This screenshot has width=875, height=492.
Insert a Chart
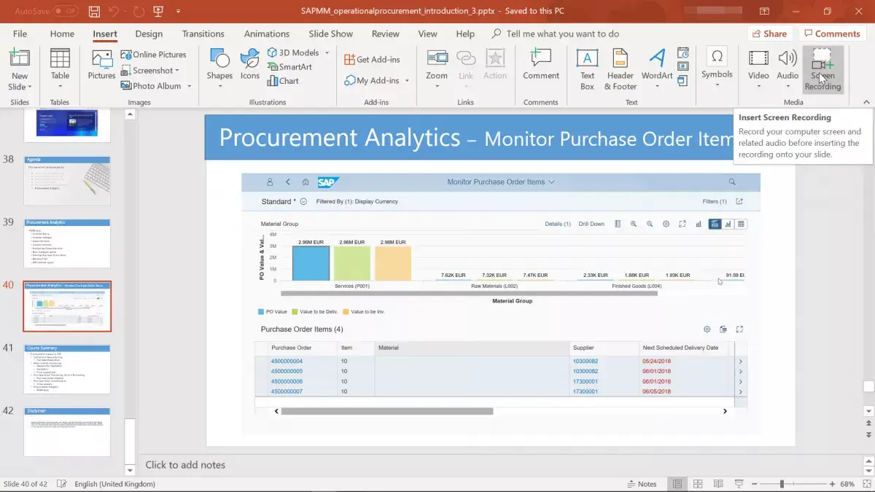pos(283,81)
